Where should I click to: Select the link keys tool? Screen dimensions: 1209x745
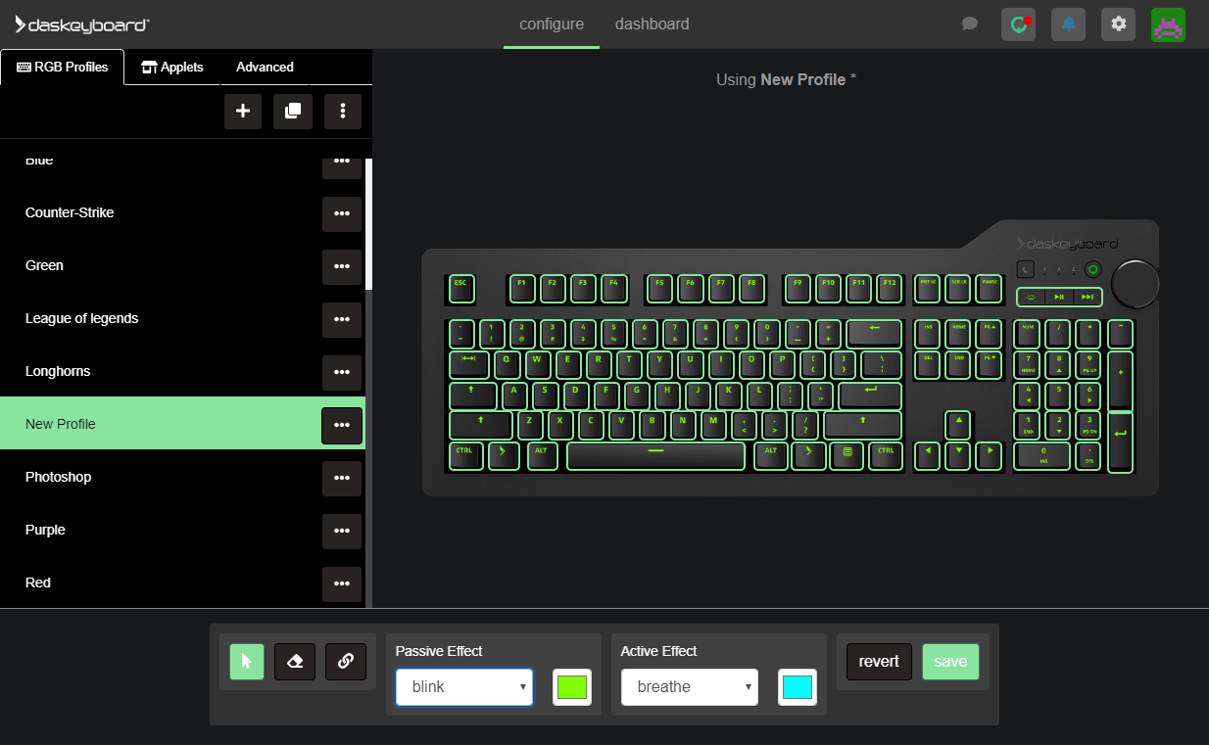346,662
